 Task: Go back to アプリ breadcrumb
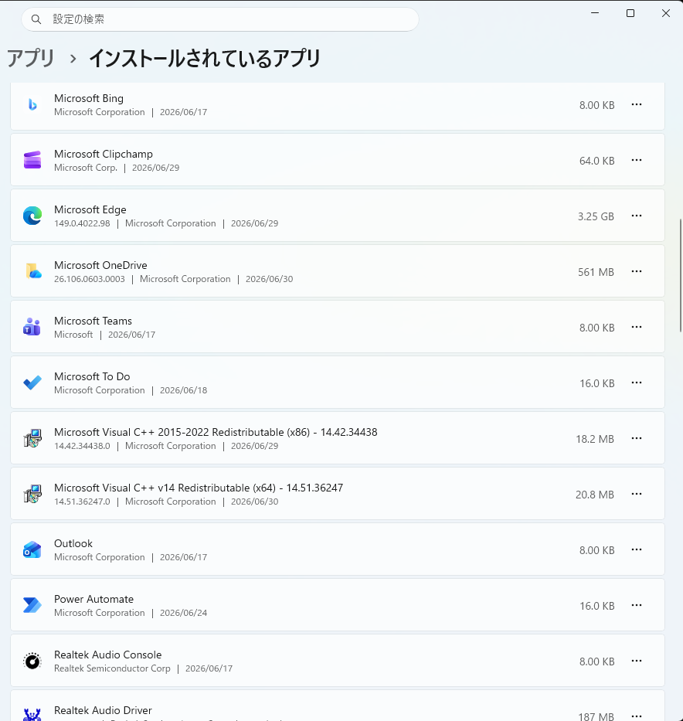[30, 59]
